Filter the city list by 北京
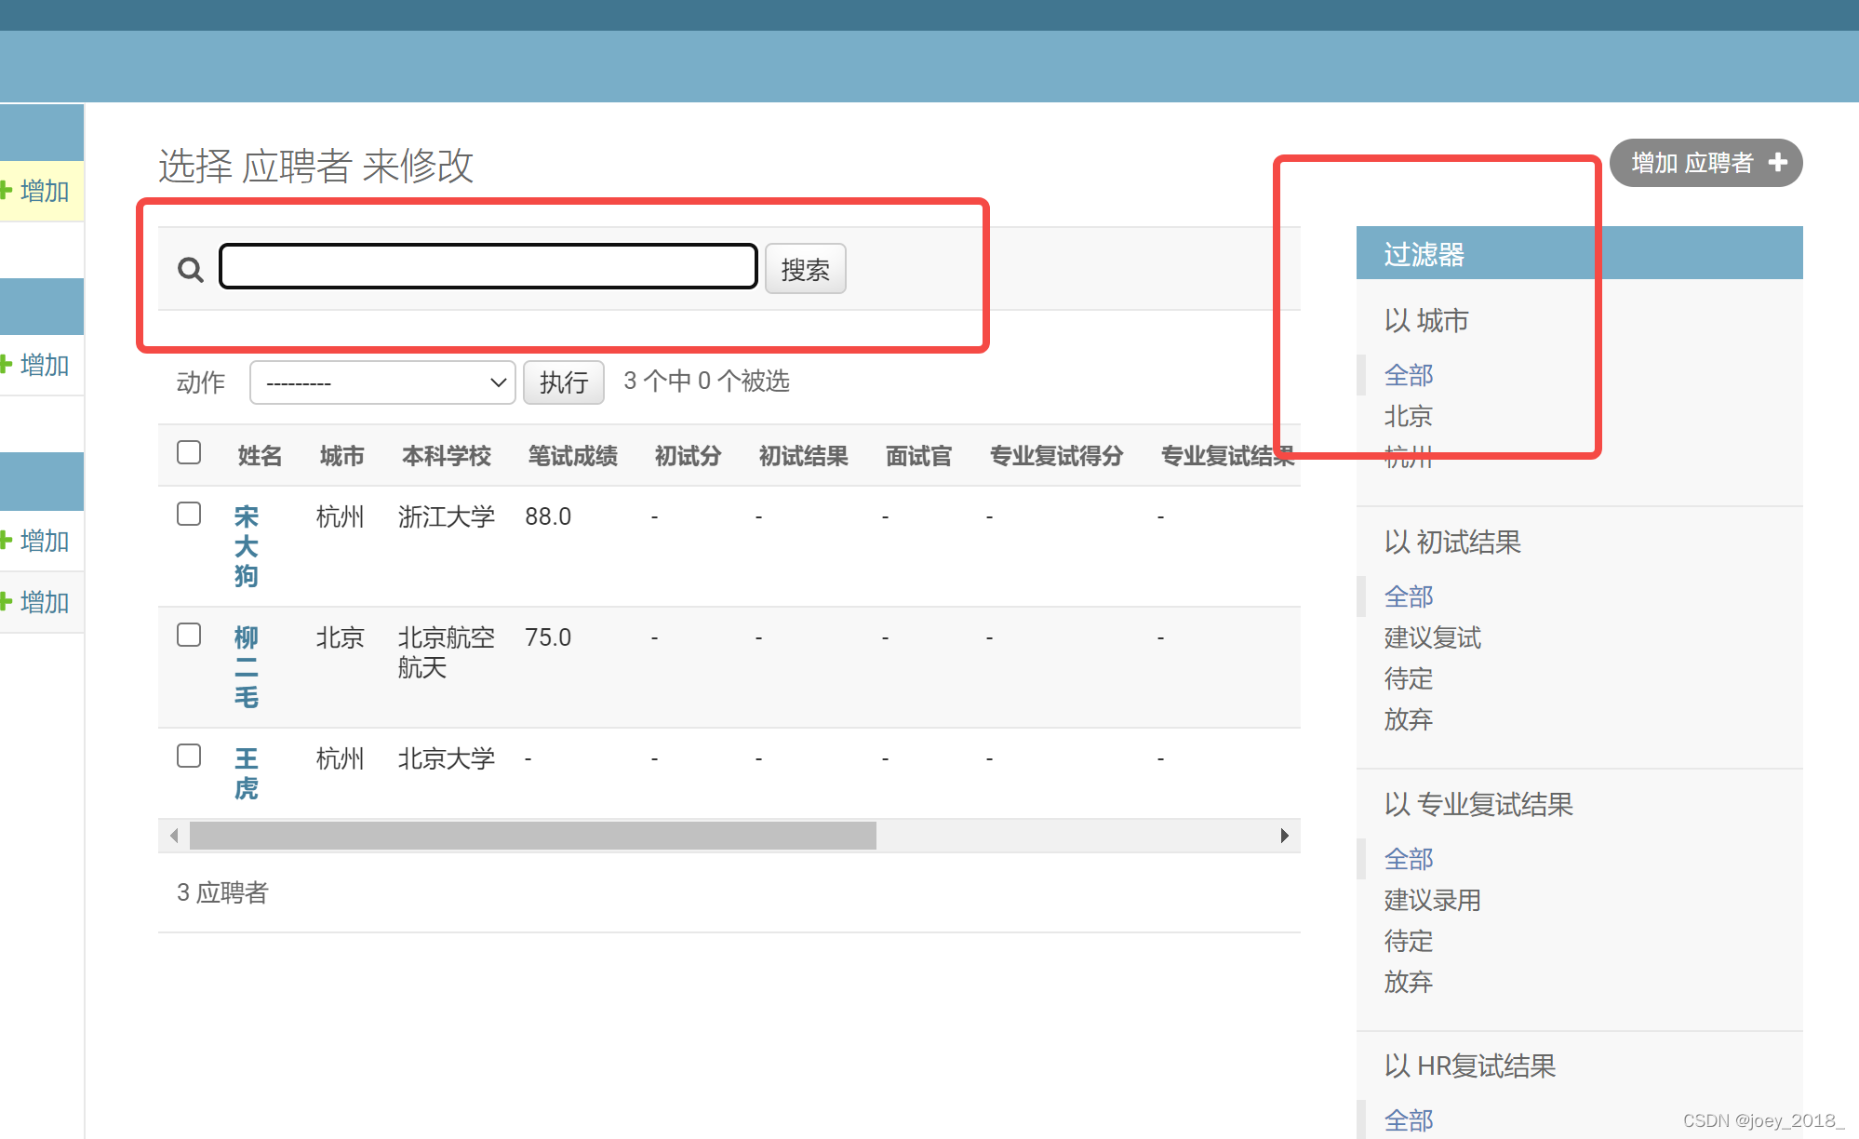The width and height of the screenshot is (1859, 1139). [1408, 416]
